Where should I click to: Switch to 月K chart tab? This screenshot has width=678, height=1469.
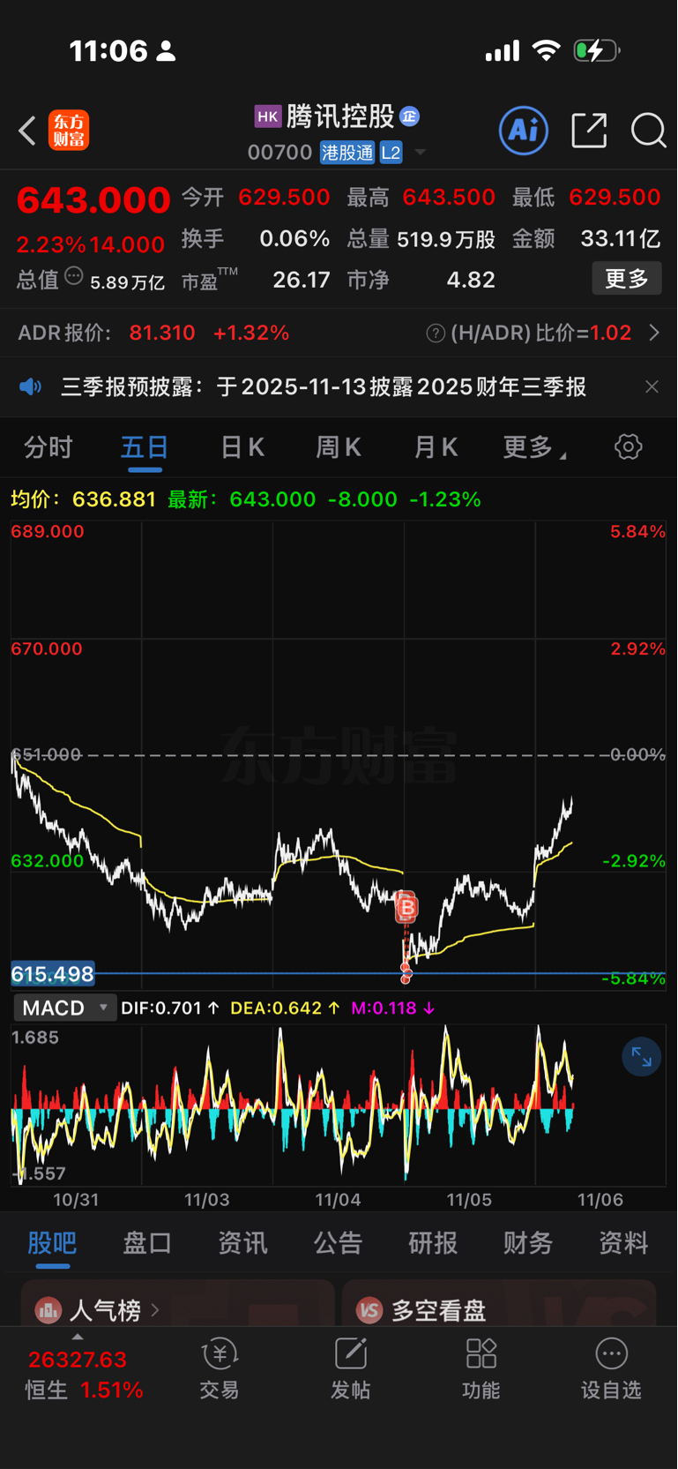pos(436,447)
